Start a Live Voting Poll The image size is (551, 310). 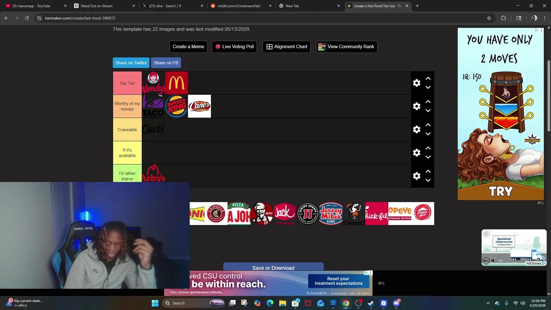pos(234,46)
